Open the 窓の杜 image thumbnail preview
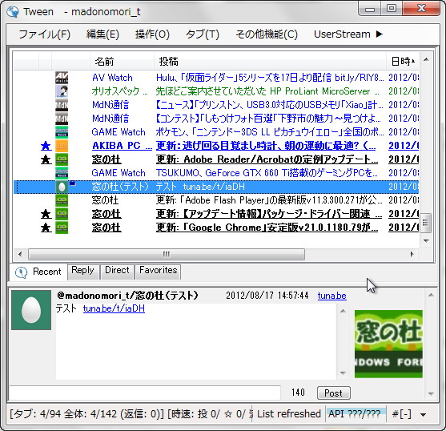This screenshot has height=431, width=446. pos(388,344)
